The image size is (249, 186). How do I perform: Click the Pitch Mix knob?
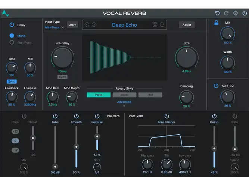24,167
